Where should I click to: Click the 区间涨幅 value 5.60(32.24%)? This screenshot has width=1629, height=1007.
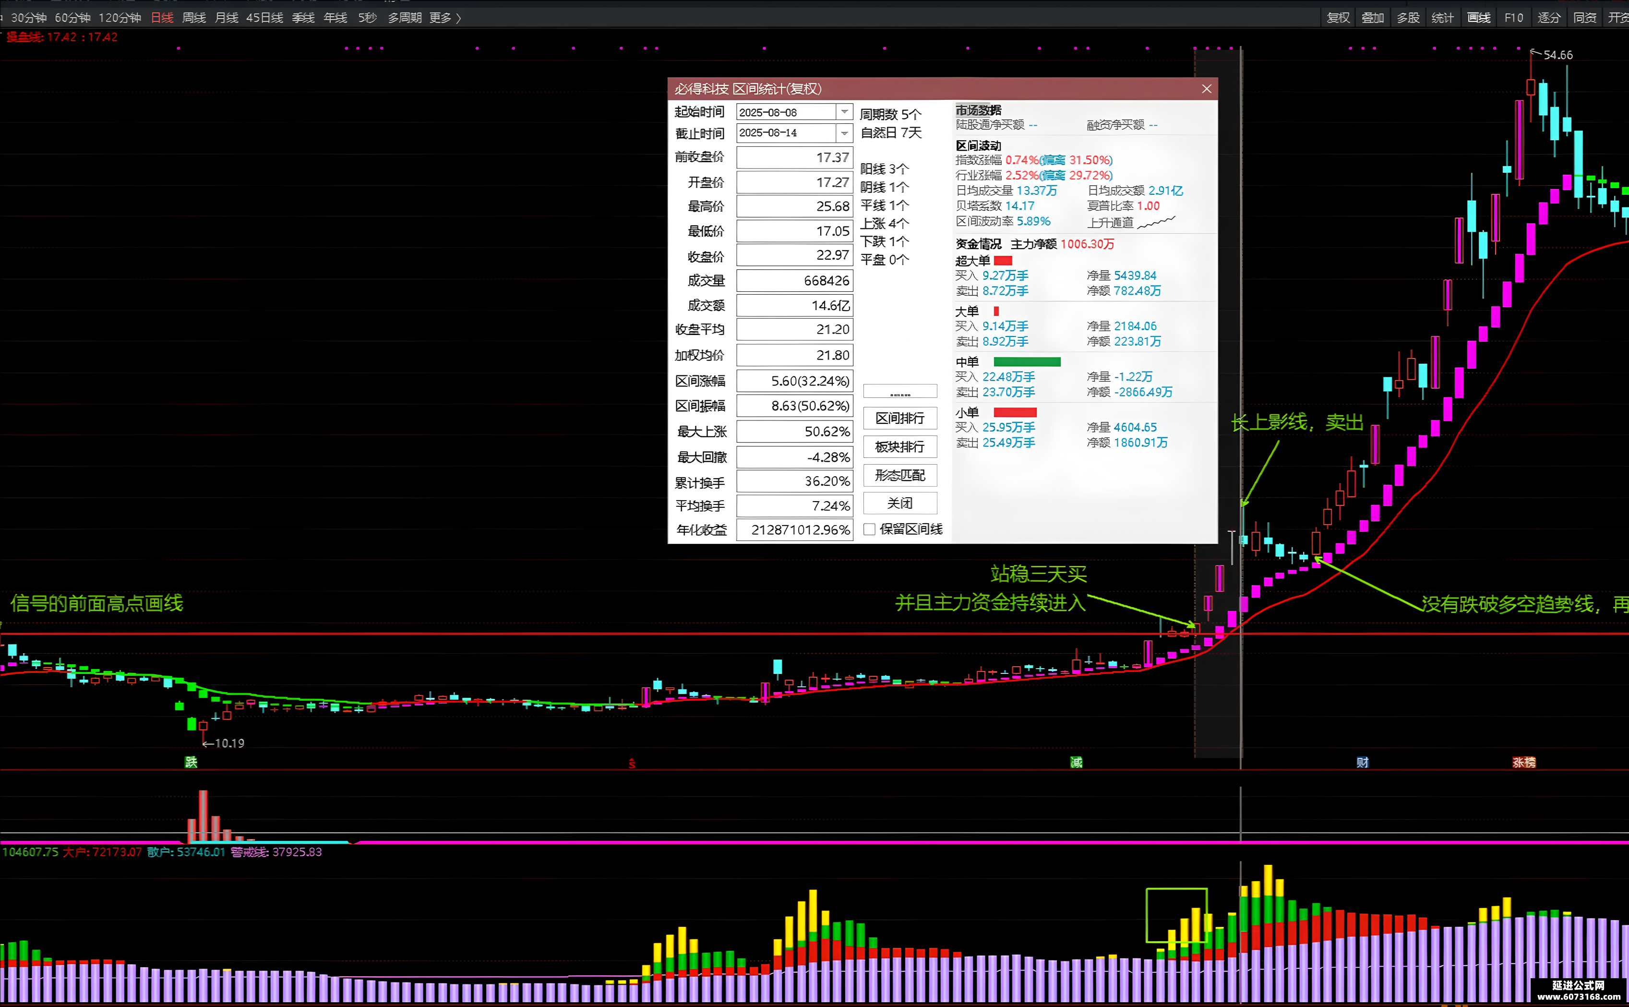coord(794,381)
